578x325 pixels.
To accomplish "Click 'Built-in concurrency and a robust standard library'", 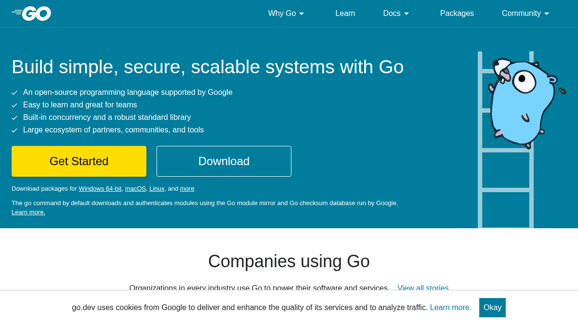I will [107, 117].
